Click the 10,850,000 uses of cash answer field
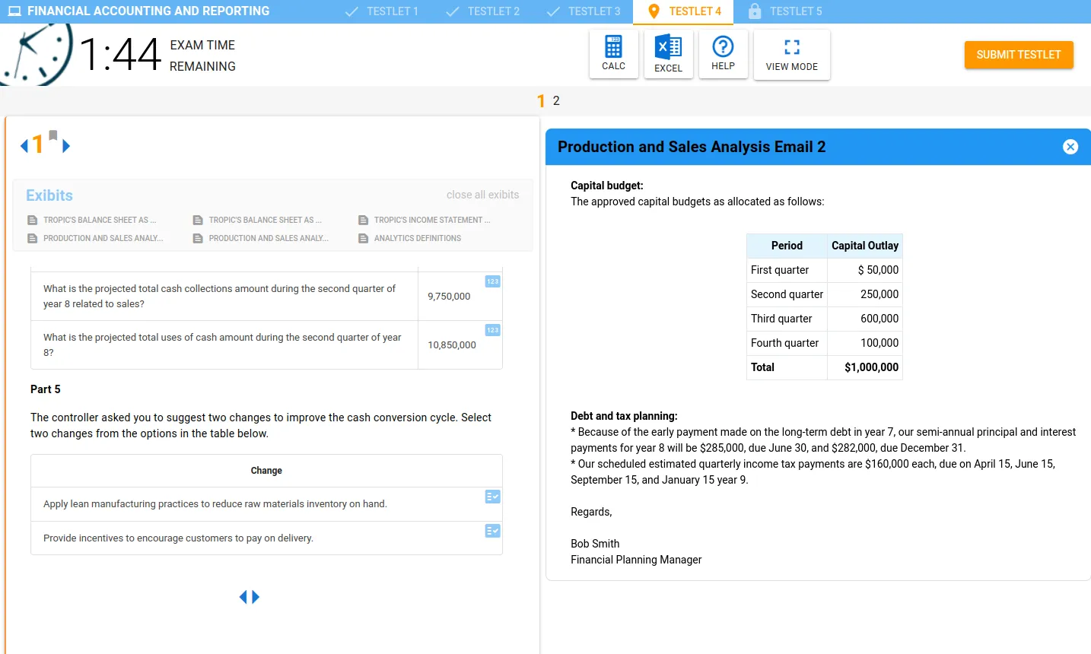 click(x=460, y=345)
